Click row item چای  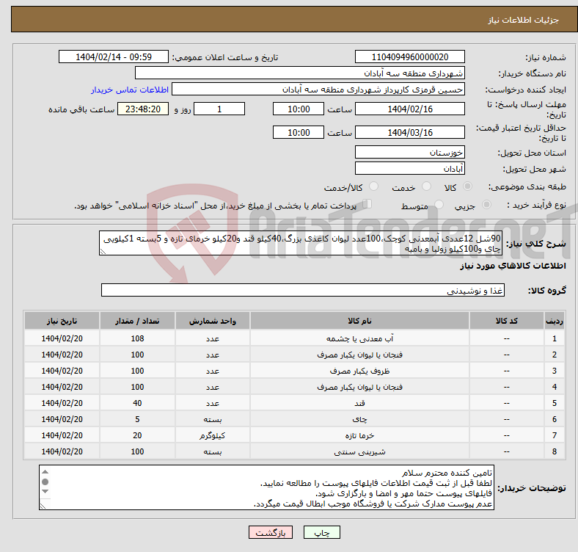click(x=359, y=419)
